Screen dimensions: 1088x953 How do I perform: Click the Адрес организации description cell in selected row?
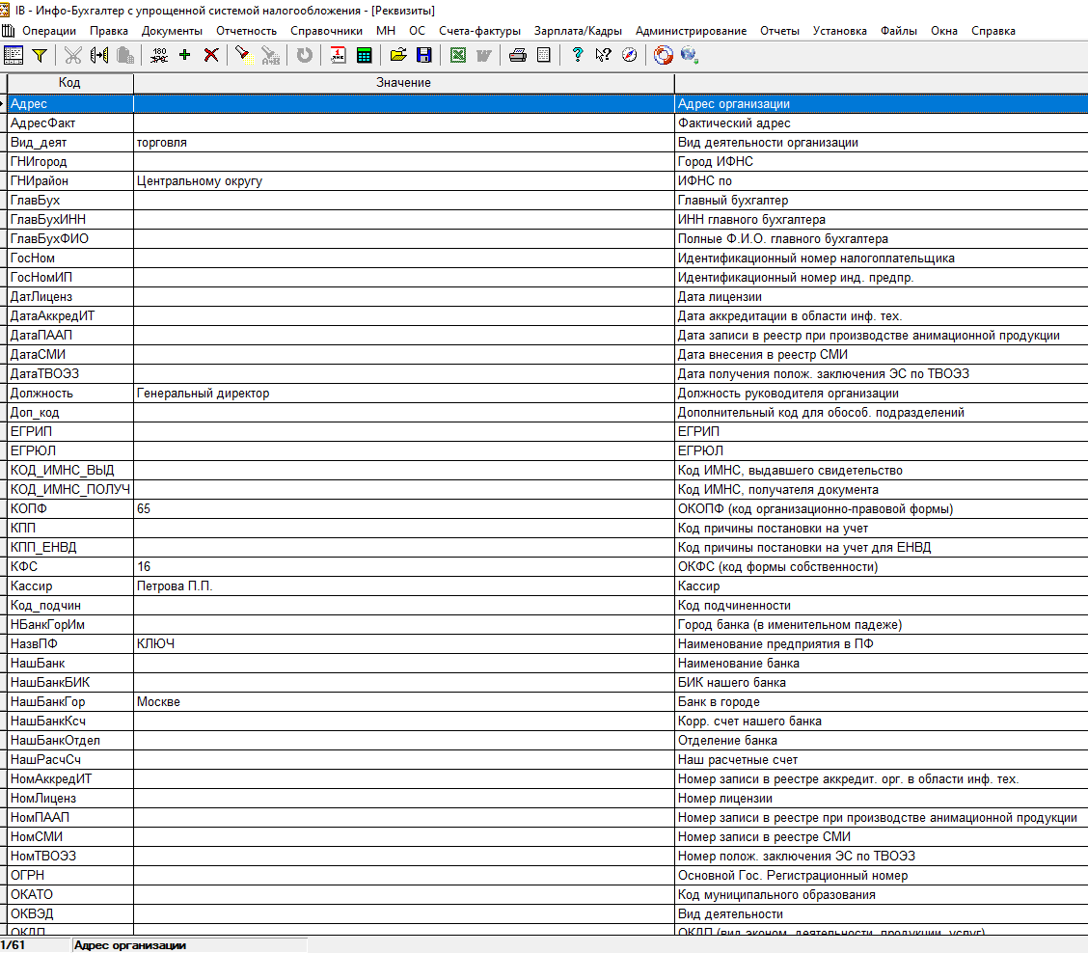[882, 103]
